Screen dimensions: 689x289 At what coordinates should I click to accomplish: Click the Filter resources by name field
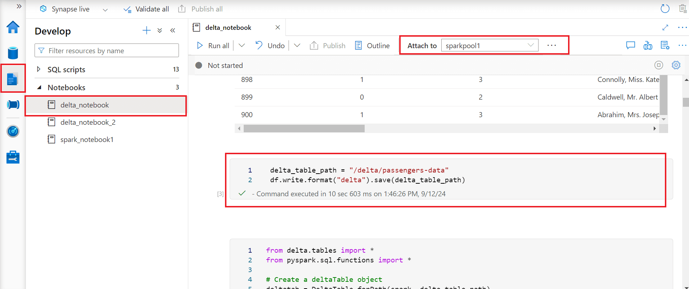pos(107,51)
